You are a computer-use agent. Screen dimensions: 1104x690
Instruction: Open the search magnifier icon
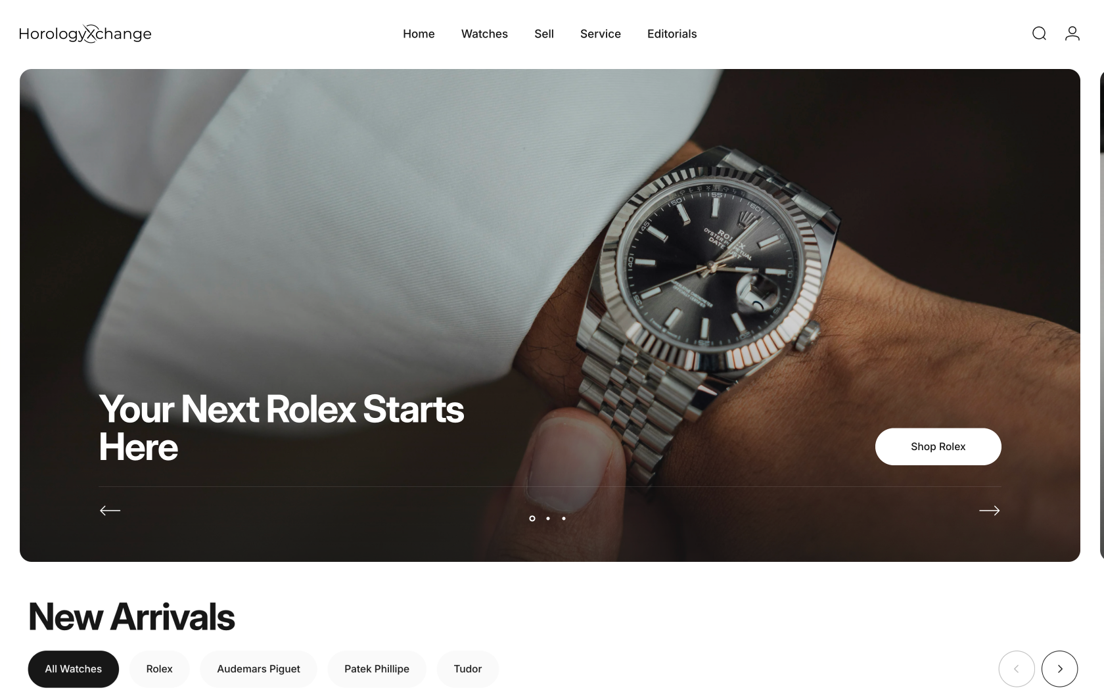coord(1039,34)
